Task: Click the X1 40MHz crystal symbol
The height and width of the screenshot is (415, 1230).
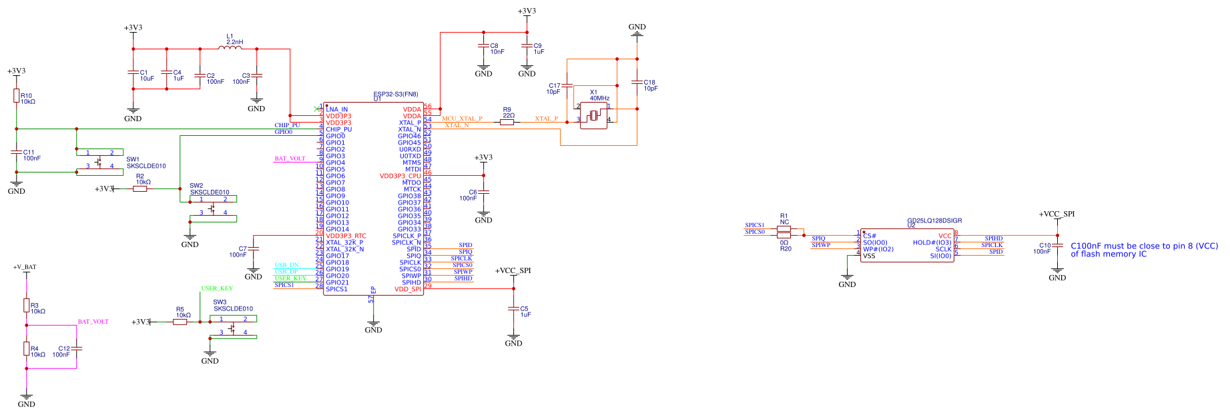Action: click(593, 116)
